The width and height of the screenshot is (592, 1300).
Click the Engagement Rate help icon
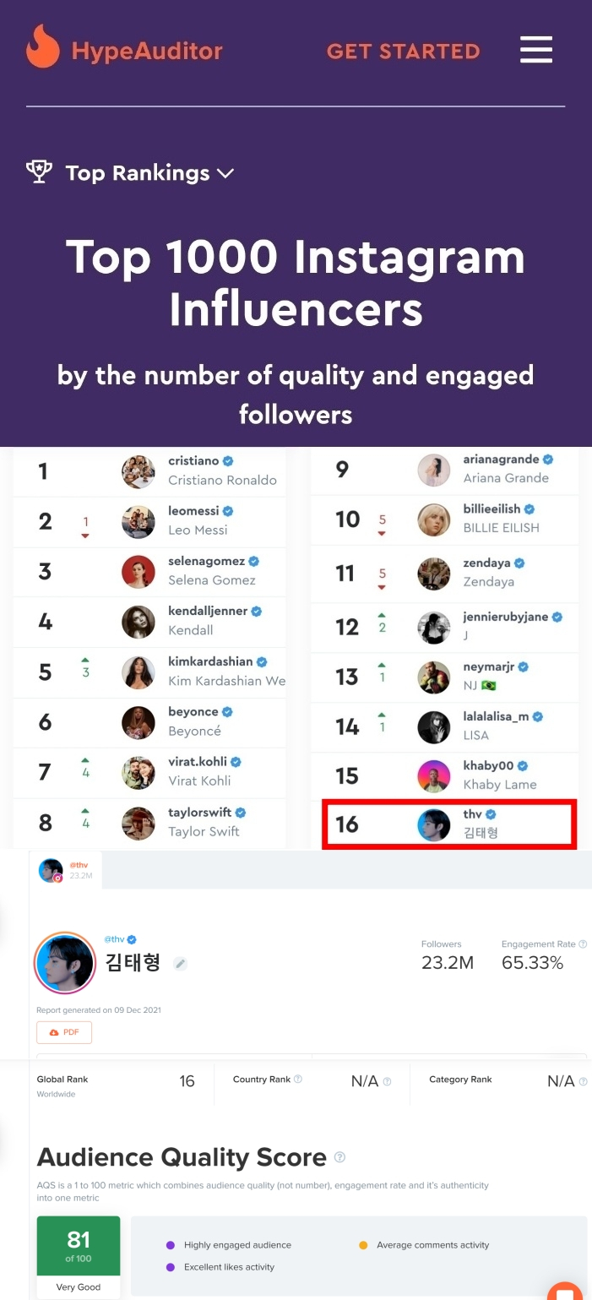(583, 944)
